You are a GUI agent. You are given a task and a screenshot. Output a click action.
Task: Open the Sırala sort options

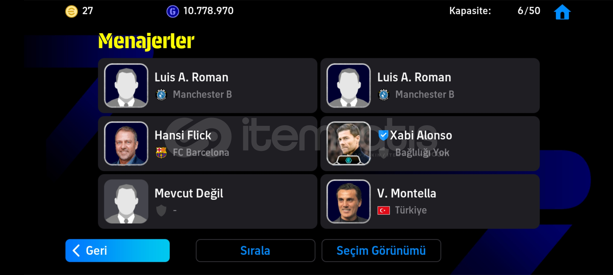[x=255, y=251]
